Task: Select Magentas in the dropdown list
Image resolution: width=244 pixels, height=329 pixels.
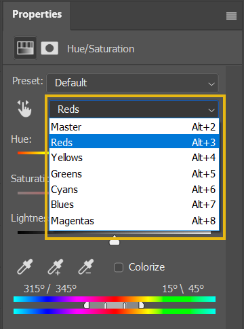Action: coord(134,221)
